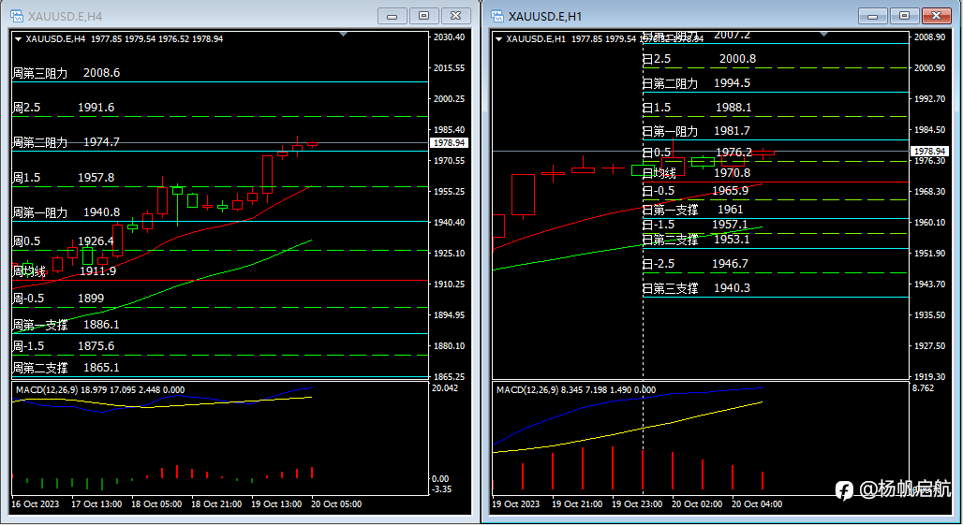The image size is (963, 525).
Task: Close the XAUUSD.E,H1 window
Action: (937, 16)
